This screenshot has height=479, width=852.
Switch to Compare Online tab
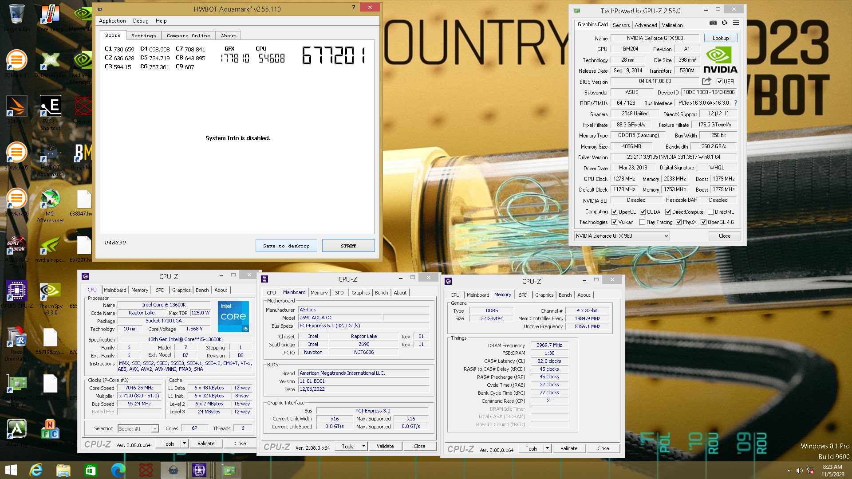coord(188,35)
